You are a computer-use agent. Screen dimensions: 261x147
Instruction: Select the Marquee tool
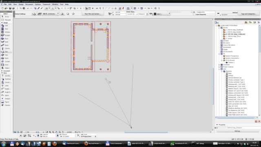click(6, 20)
